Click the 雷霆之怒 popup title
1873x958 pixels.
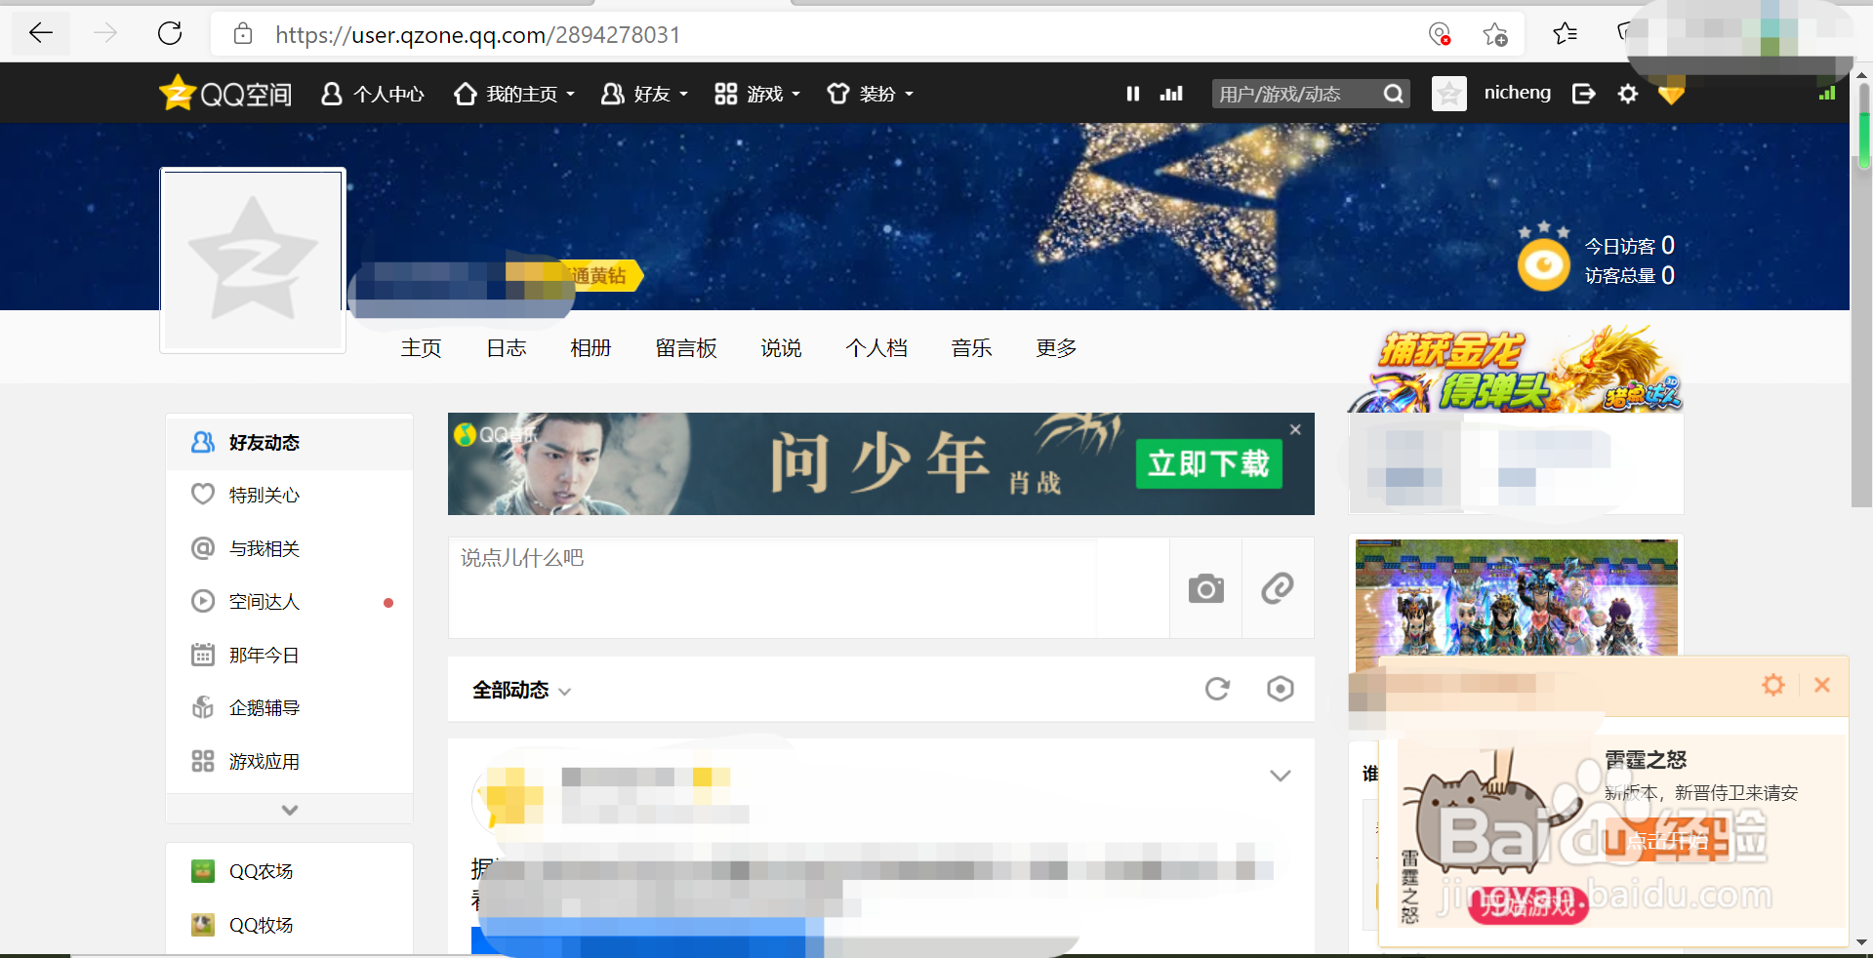[x=1646, y=760]
